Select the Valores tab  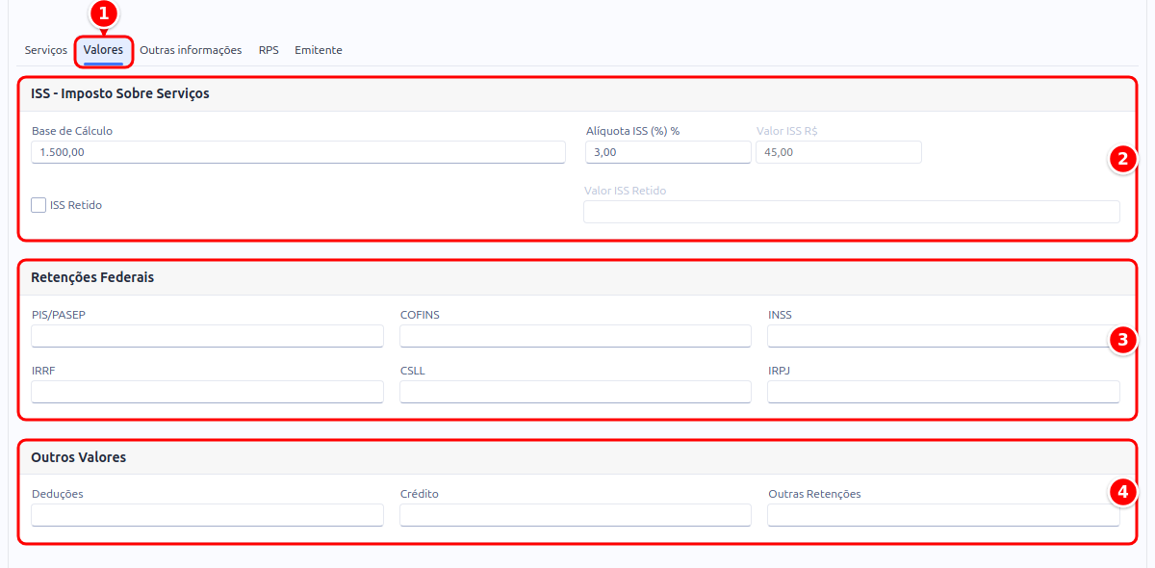[103, 50]
